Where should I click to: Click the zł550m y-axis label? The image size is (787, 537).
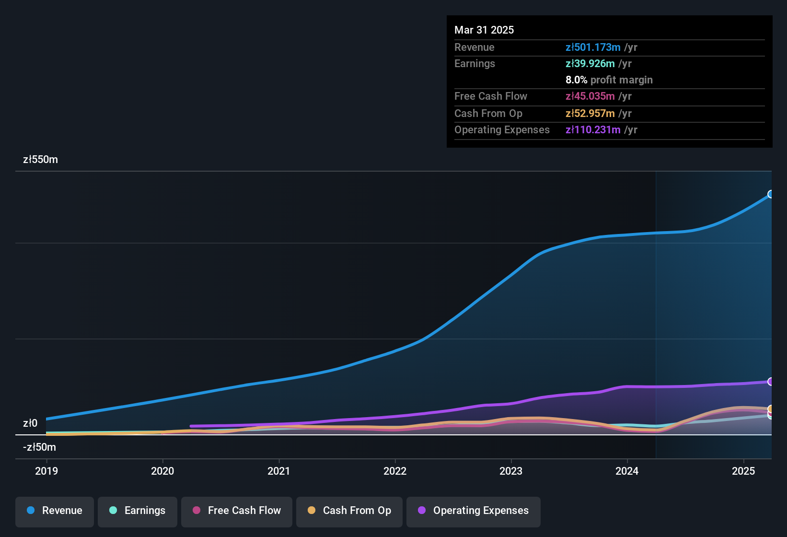40,160
